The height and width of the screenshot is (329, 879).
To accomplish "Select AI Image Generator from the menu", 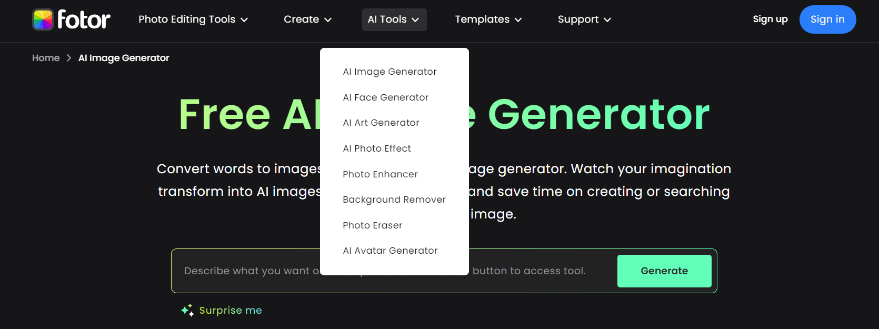I will click(389, 72).
